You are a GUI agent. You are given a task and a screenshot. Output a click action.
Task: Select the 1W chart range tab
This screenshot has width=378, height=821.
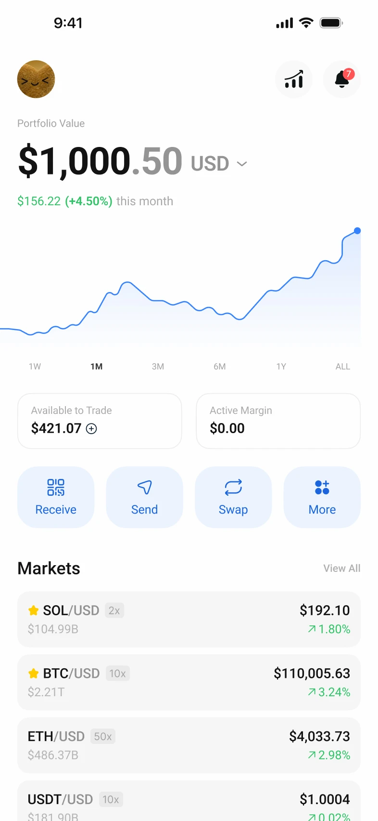[x=35, y=367]
